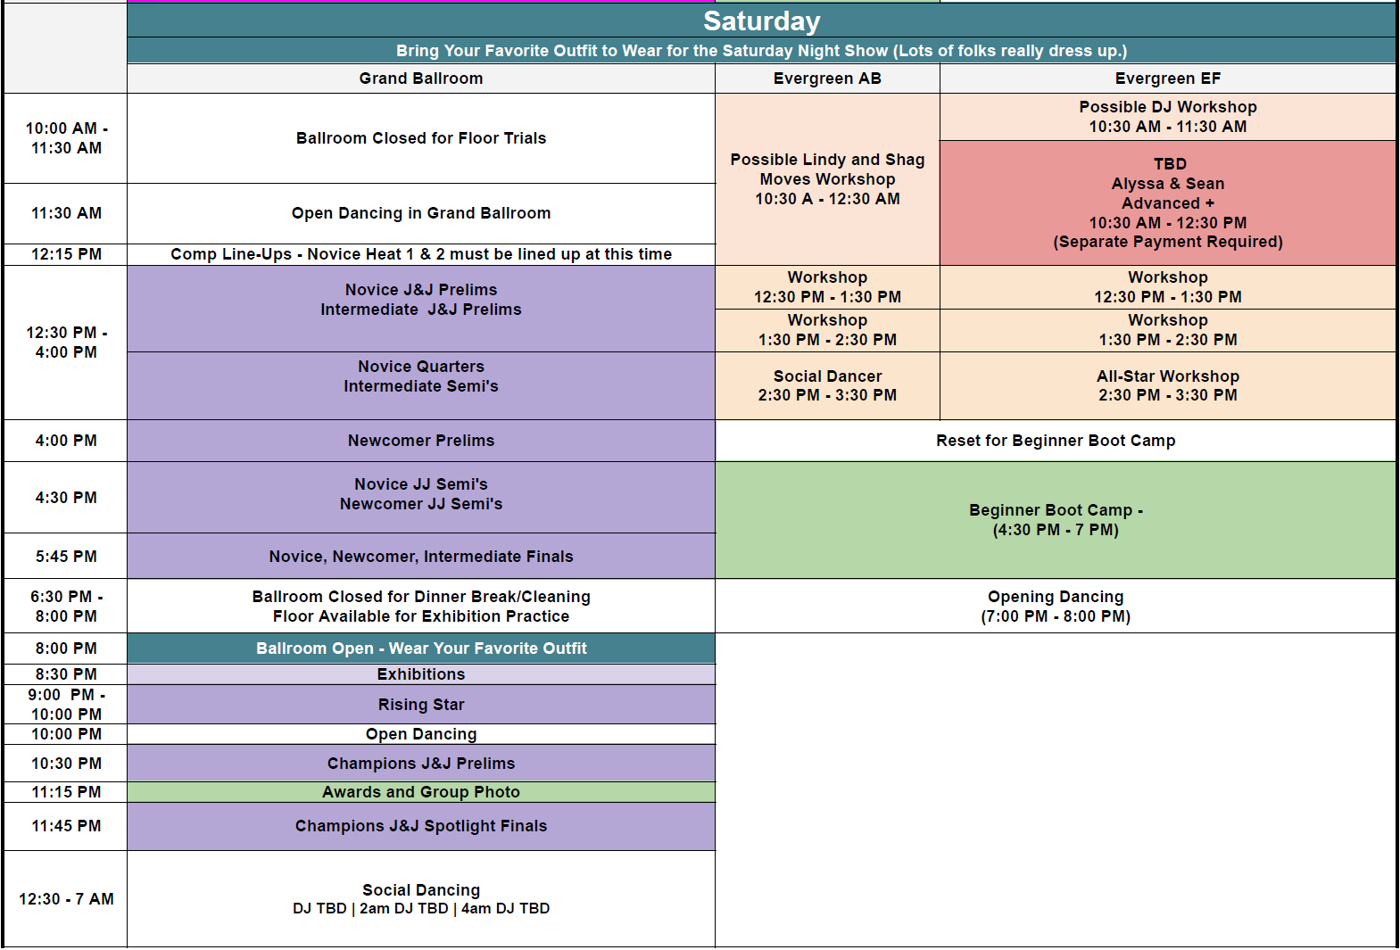The height and width of the screenshot is (950, 1400).
Task: Select the All-Star Workshop cell
Action: [1168, 385]
